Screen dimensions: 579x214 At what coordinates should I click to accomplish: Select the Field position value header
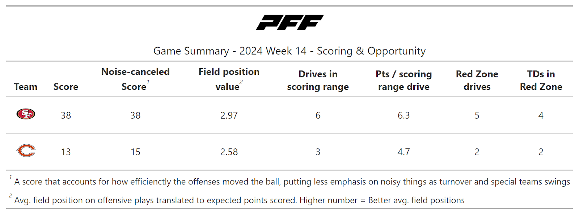pyautogui.click(x=229, y=79)
